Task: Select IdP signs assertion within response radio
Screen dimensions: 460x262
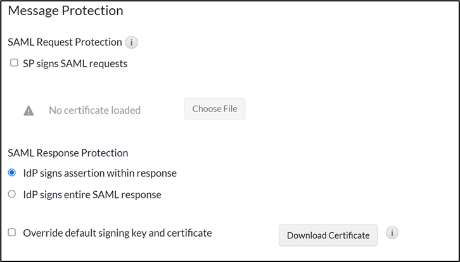Action: click(x=12, y=173)
